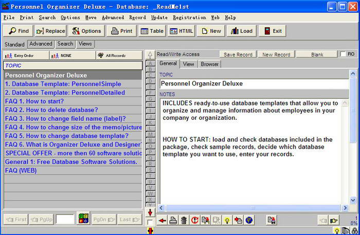Click the red circular refresh icon
This screenshot has width=360, height=235.
[195, 221]
